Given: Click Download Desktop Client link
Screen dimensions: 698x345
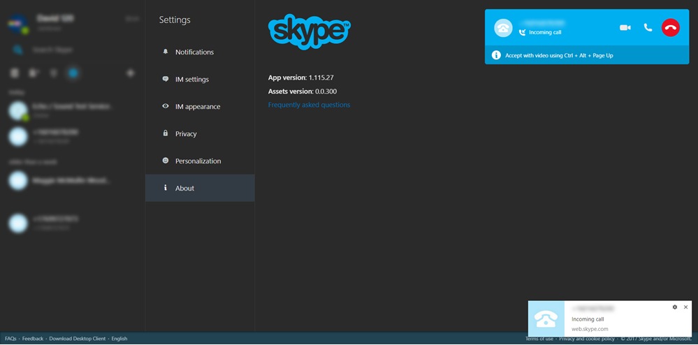Looking at the screenshot, I should coord(78,339).
